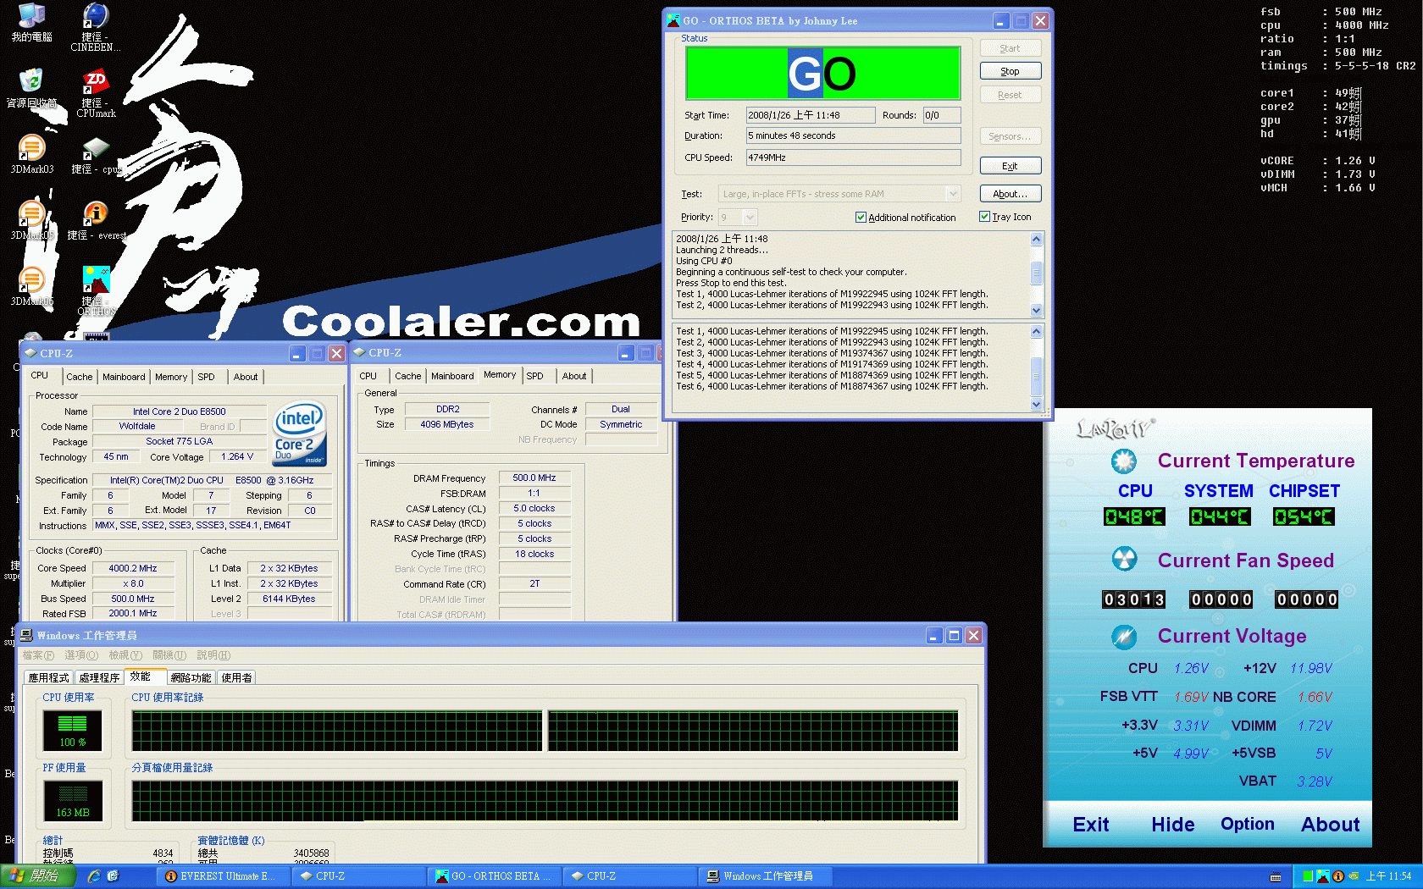Open EVEREST Ultimate taskbar button
Viewport: 1423px width, 889px height.
point(224,876)
